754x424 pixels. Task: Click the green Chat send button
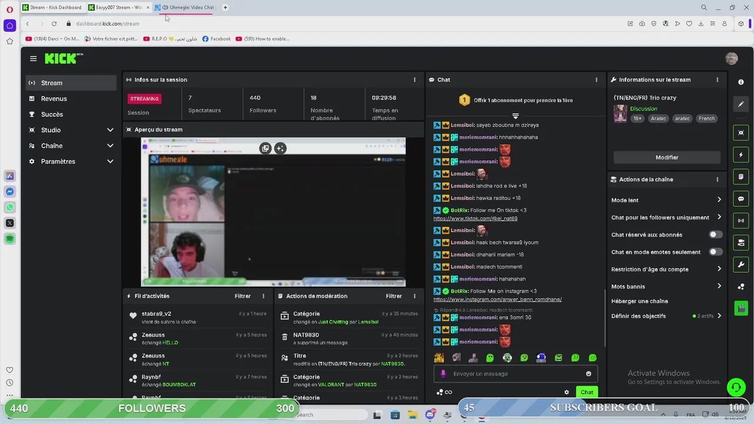pos(587,392)
